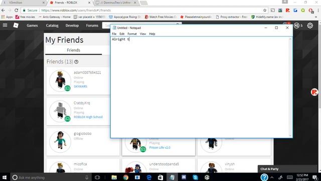Click the Robux balance icon
321x181 pixels.
(296, 26)
